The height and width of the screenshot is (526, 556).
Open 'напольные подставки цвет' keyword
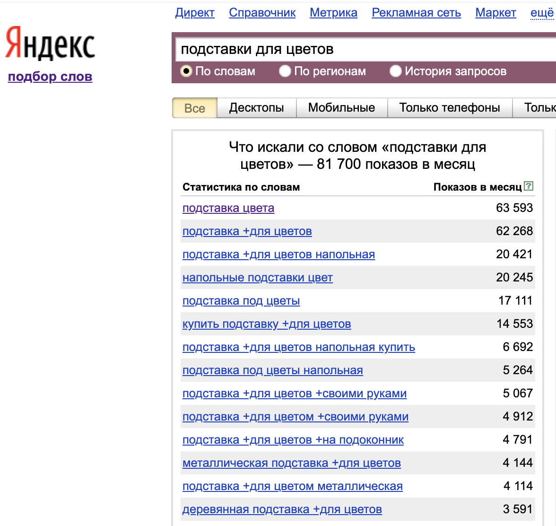point(258,278)
